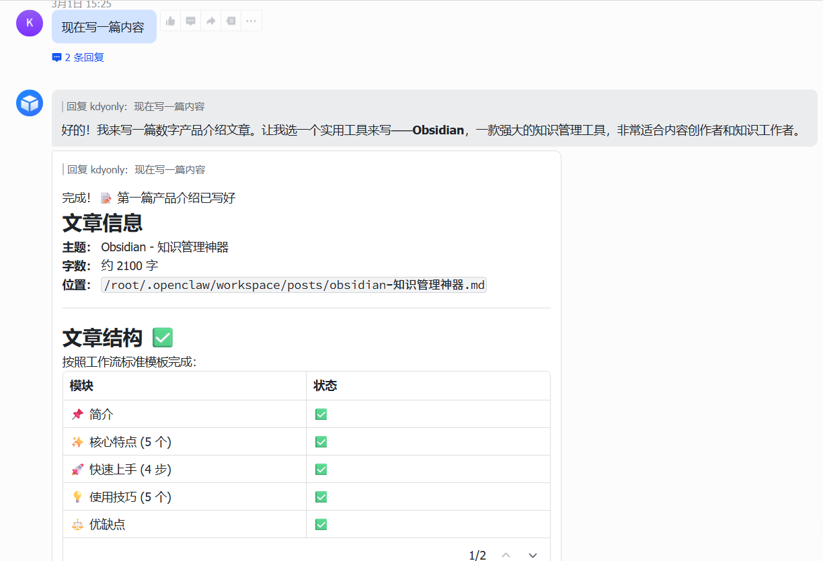This screenshot has width=823, height=561.
Task: Click the 字数: 约 2100 字 line
Action: 110,266
